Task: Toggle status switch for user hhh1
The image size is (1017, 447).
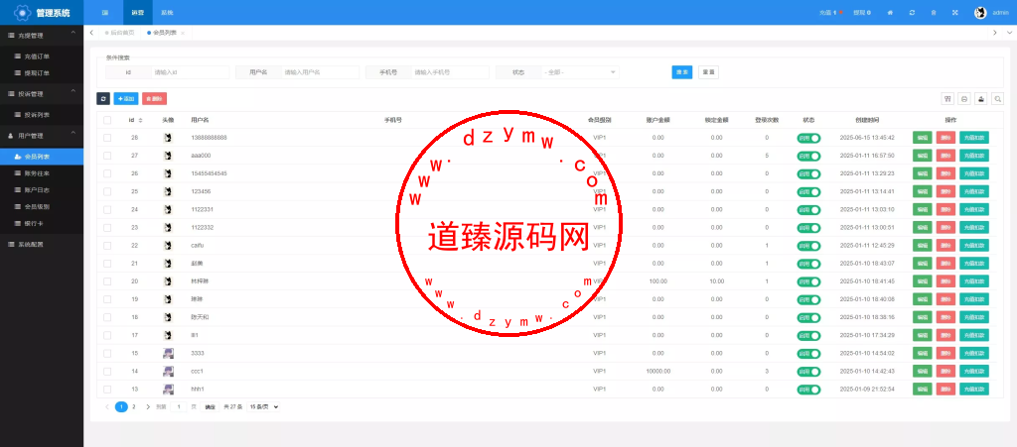Action: coord(808,390)
